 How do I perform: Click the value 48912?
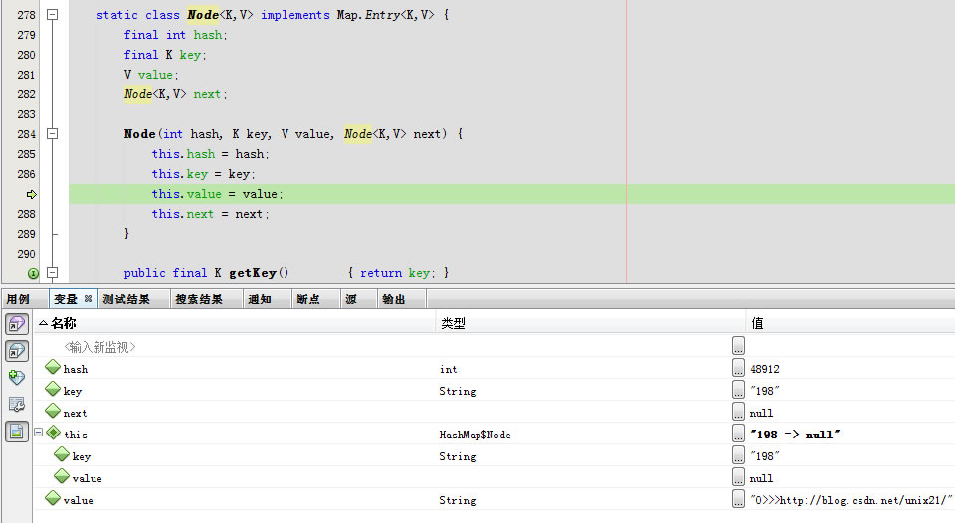point(765,369)
